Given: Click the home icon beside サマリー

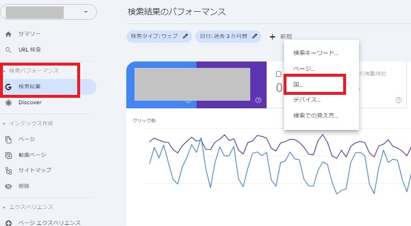Looking at the screenshot, I should 8,34.
